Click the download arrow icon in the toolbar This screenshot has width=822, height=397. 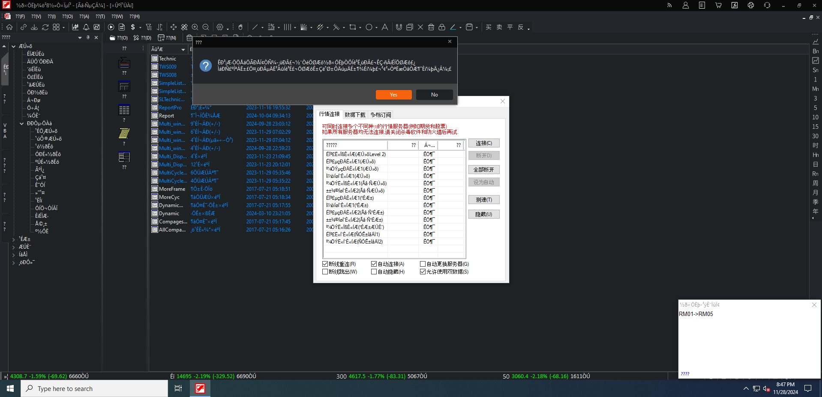[x=34, y=27]
